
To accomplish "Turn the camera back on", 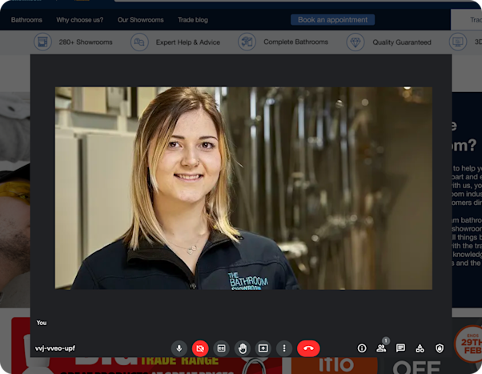I will click(200, 348).
